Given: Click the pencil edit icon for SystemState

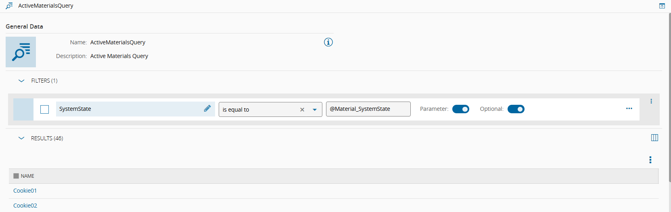Looking at the screenshot, I should coord(207,108).
